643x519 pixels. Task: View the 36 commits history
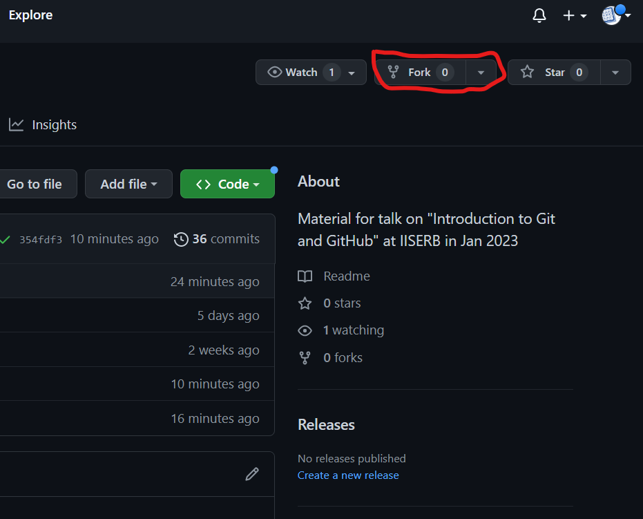217,239
